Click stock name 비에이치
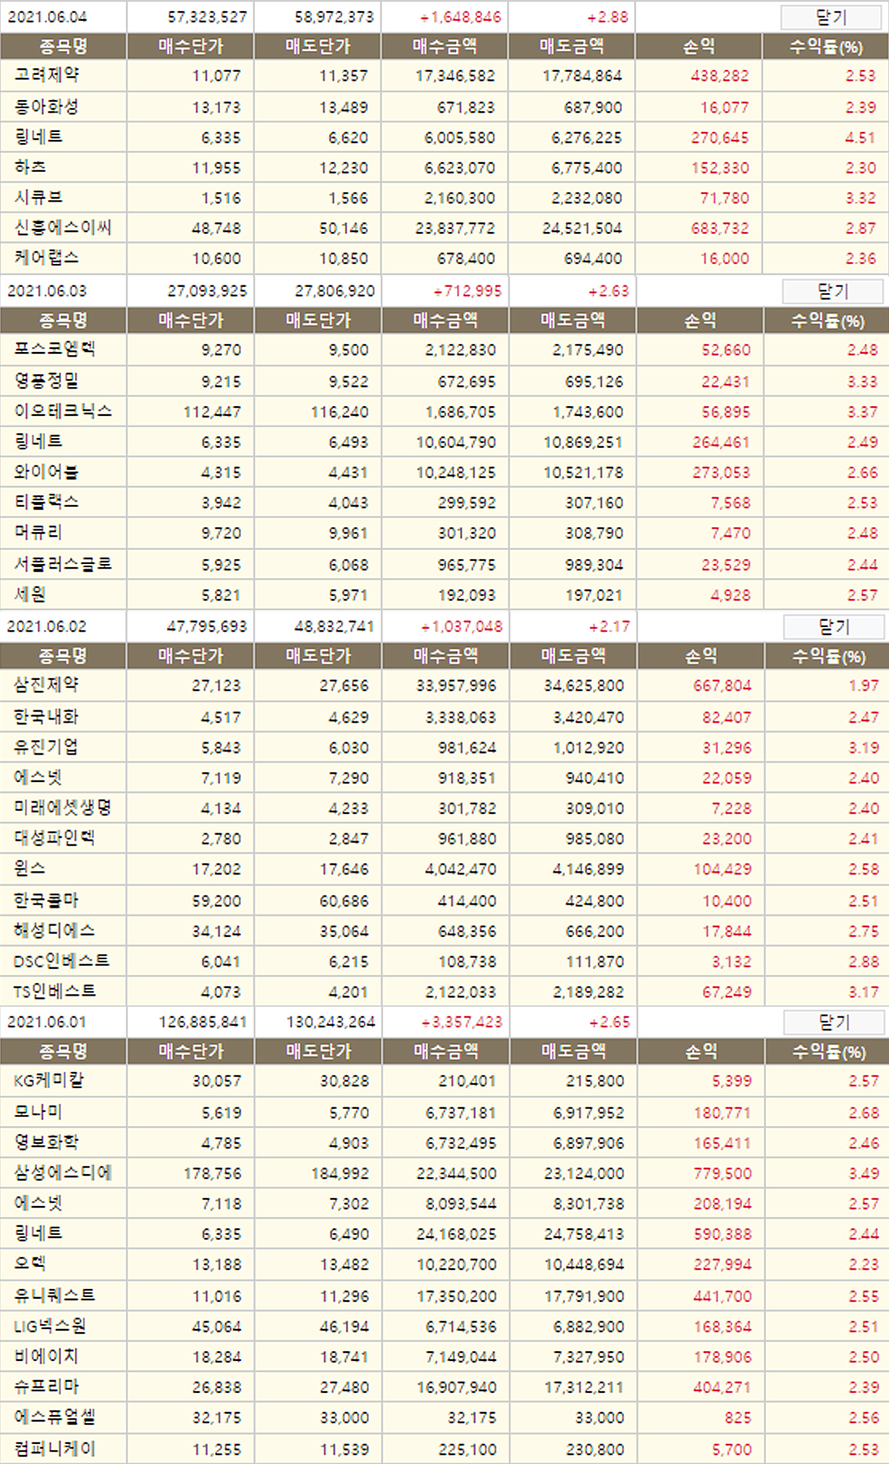This screenshot has width=889, height=1464. tap(46, 1357)
